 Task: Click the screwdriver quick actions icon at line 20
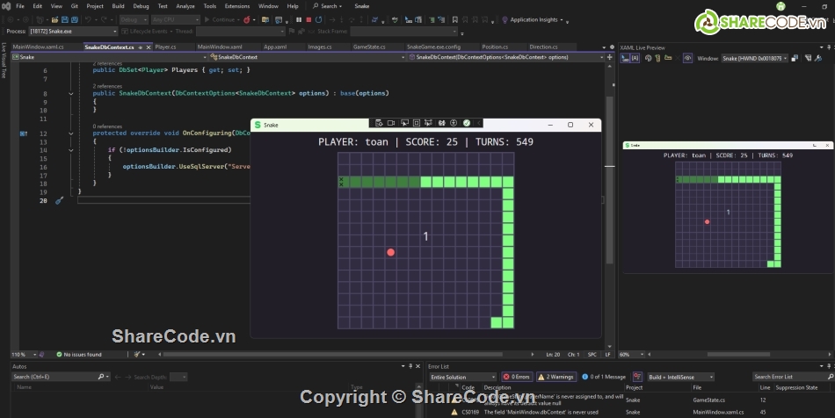[60, 200]
